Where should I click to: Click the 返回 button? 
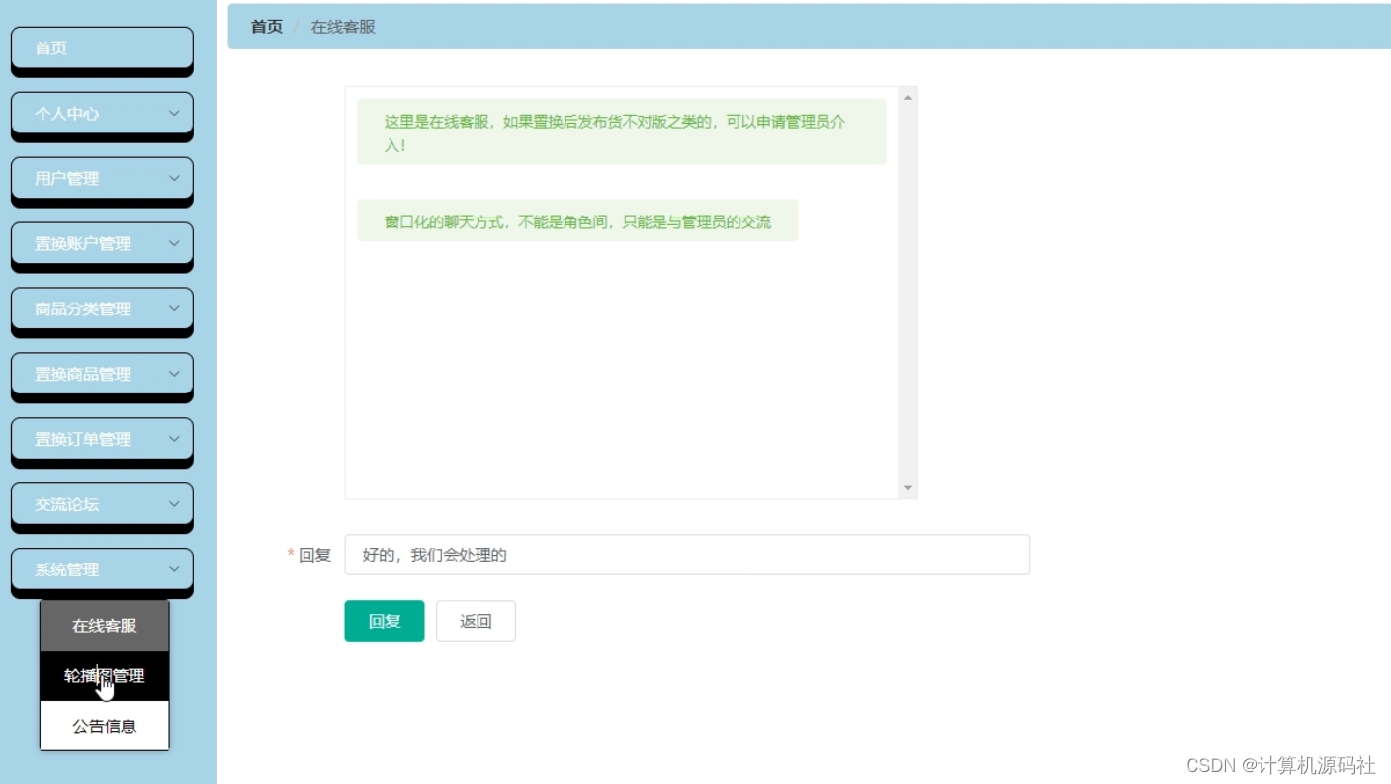point(476,621)
